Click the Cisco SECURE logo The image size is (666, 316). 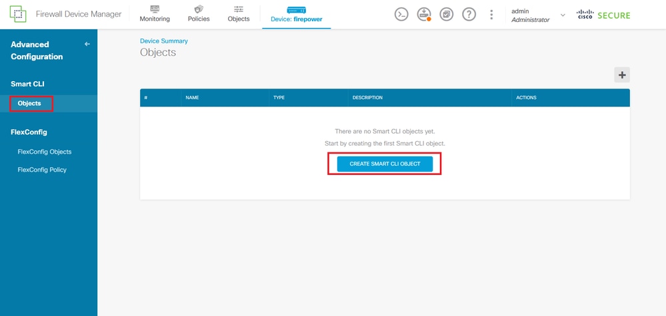click(x=603, y=15)
